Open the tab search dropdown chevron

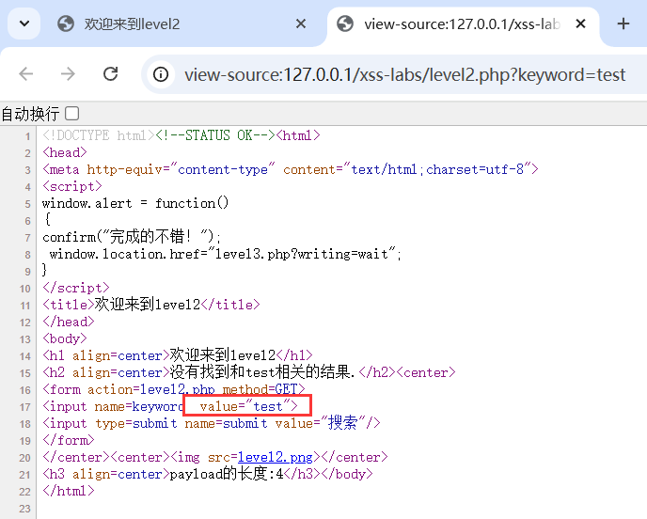tap(24, 24)
